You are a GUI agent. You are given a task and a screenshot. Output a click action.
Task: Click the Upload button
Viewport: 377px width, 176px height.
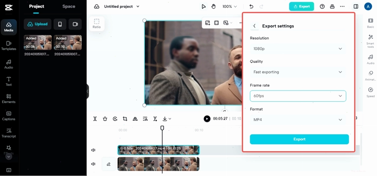[x=38, y=24]
